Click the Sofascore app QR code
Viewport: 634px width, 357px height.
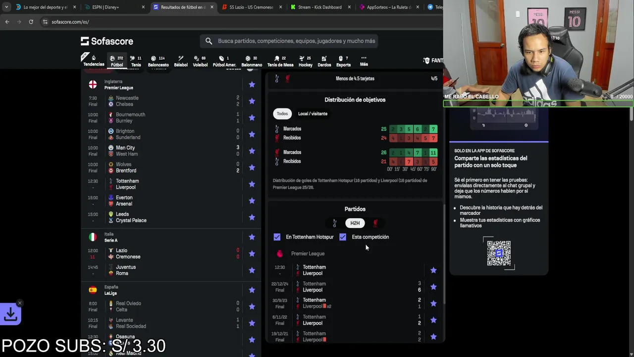pyautogui.click(x=499, y=253)
